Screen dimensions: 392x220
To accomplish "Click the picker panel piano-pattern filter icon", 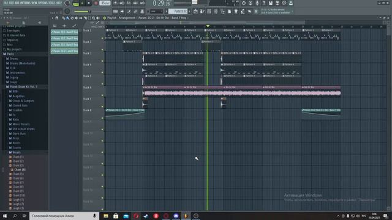I will click(x=55, y=26).
